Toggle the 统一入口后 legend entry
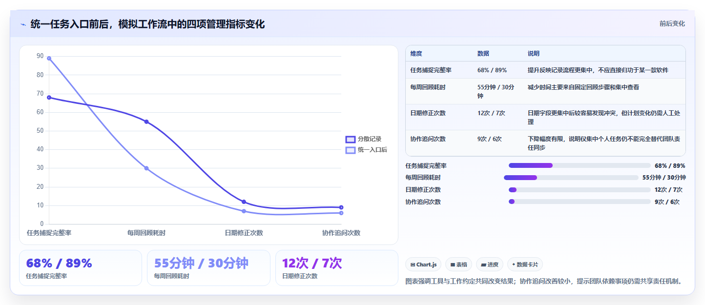 tap(366, 150)
